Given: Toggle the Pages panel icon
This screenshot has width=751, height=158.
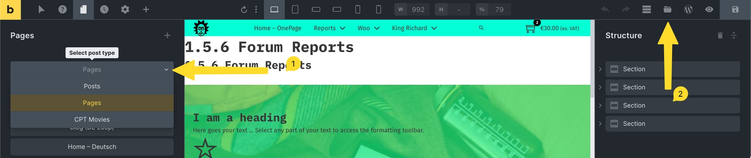Looking at the screenshot, I should pos(83,9).
